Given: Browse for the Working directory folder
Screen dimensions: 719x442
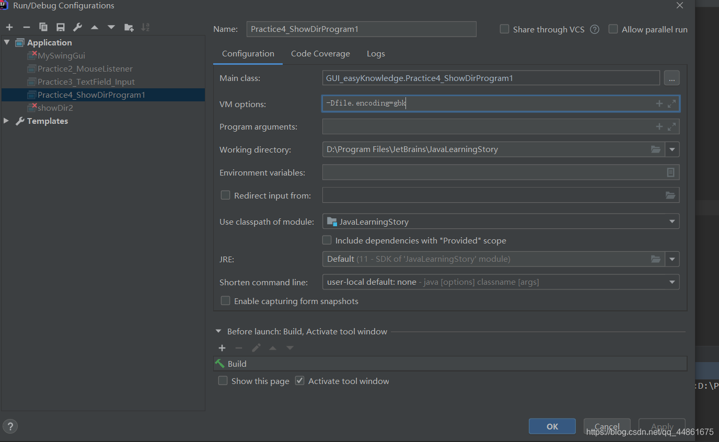Looking at the screenshot, I should 656,149.
